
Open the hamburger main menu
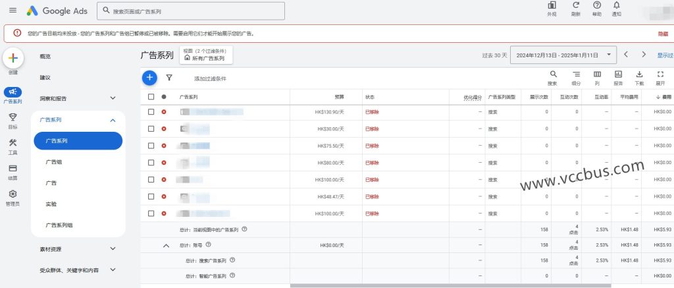[x=13, y=11]
